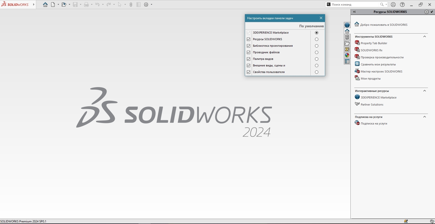Open Мастер настроек SOLIDWORKS
Viewport: 435px width, 224px height.
point(379,71)
